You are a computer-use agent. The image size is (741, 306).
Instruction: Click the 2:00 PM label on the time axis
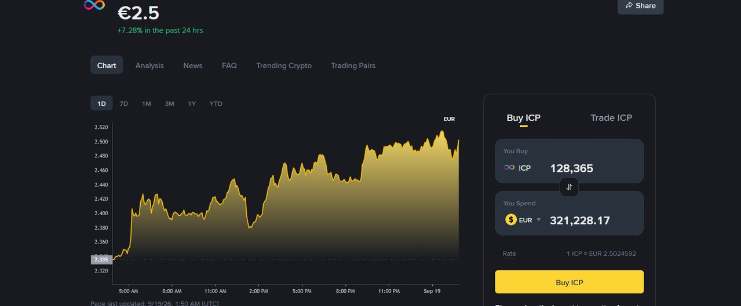pos(258,291)
